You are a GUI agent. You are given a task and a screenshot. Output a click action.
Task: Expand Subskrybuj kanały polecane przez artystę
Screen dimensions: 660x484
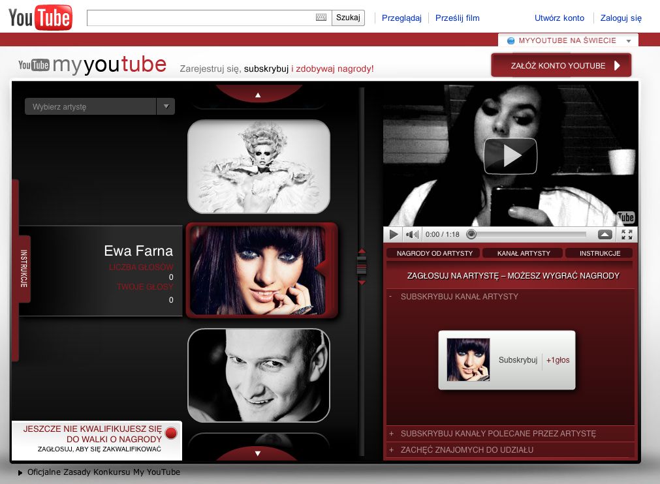click(x=510, y=434)
